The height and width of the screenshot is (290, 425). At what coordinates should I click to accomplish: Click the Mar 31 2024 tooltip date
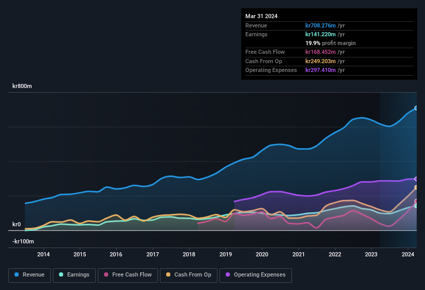click(x=261, y=16)
